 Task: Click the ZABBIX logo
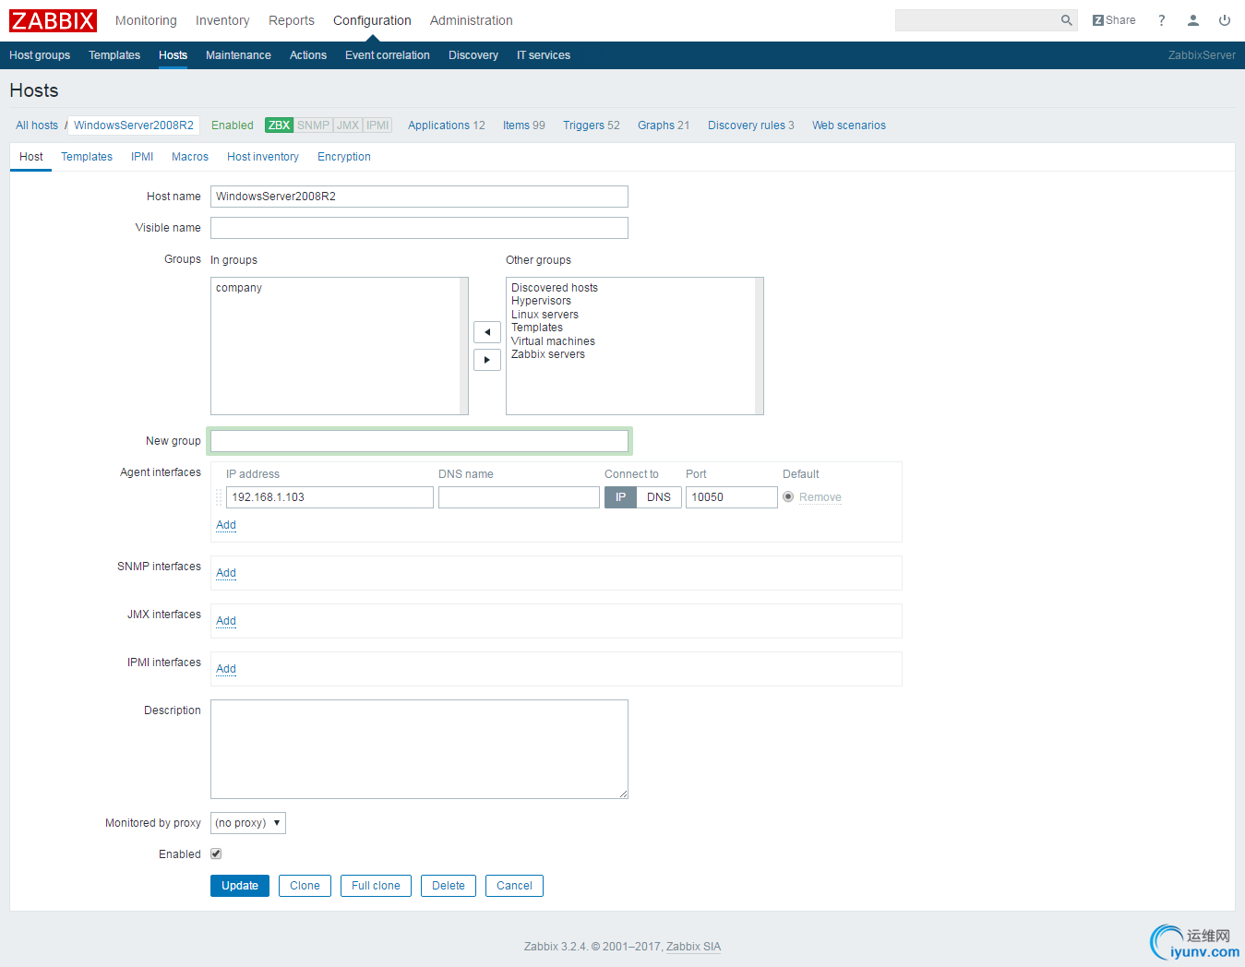pos(53,20)
